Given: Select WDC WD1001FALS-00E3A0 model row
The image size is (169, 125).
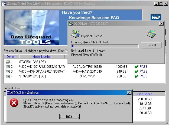Looking at the screenshot, I should (42, 67).
